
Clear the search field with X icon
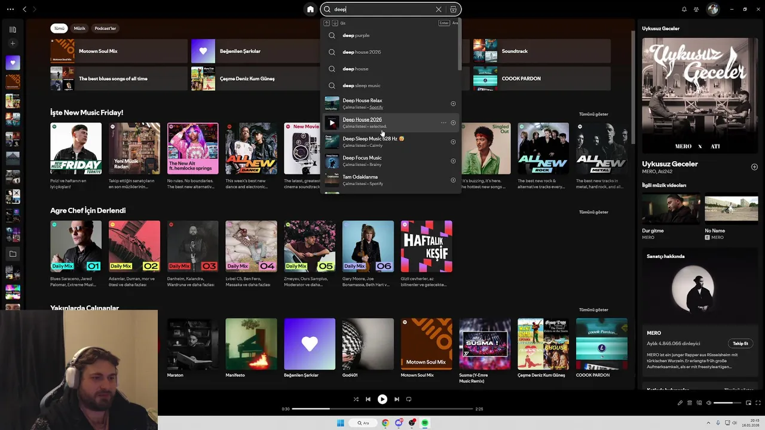439,9
